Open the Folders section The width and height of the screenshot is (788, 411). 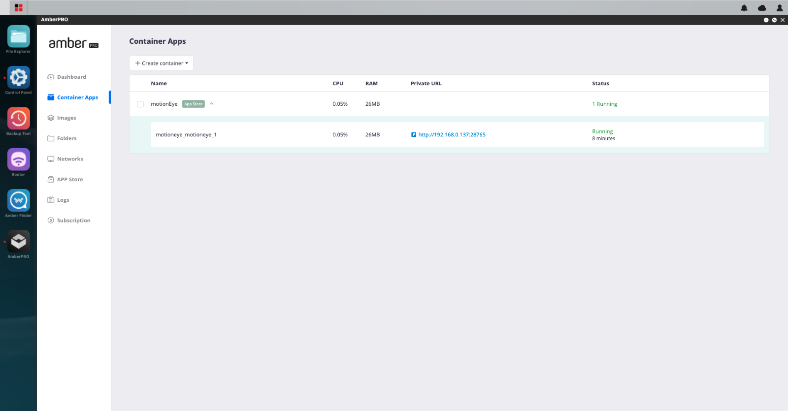[x=67, y=138]
